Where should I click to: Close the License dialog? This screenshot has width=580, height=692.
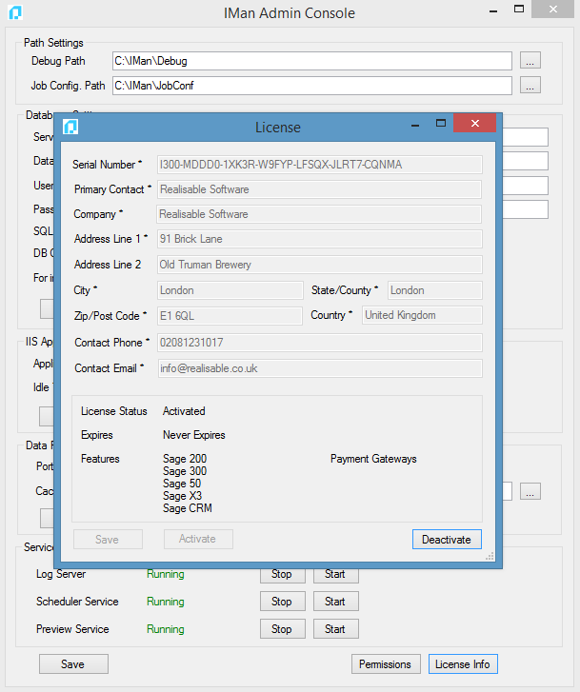pos(473,124)
